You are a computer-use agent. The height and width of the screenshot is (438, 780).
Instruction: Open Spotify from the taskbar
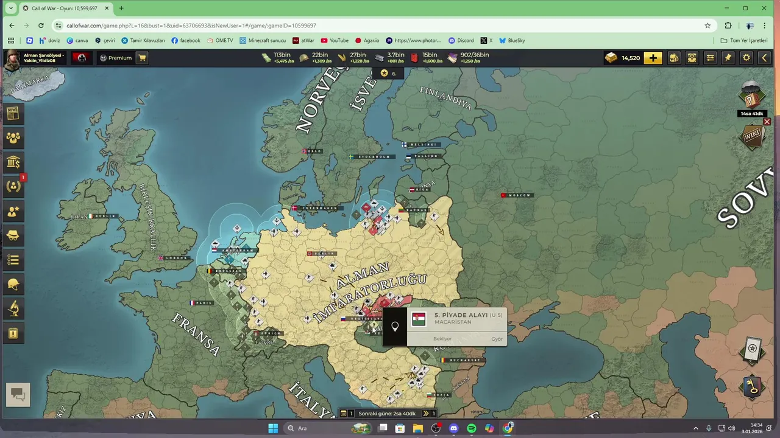[x=472, y=428]
